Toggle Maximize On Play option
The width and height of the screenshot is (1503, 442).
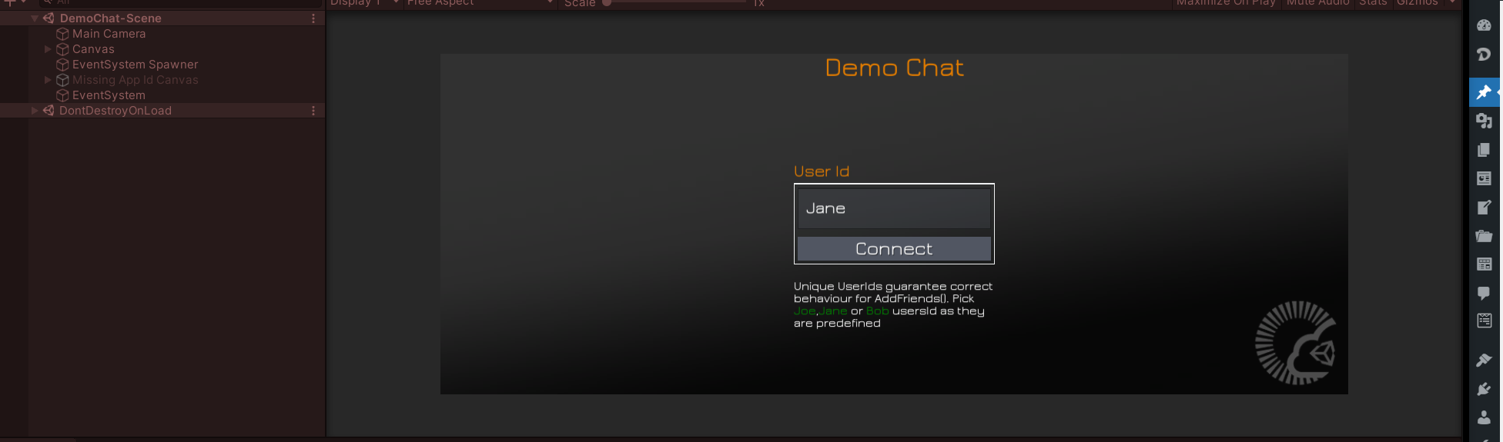pos(1226,3)
